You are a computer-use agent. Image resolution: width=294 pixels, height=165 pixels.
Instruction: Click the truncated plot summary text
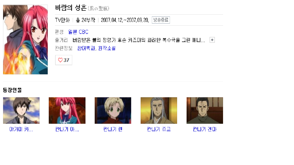coord(139,40)
